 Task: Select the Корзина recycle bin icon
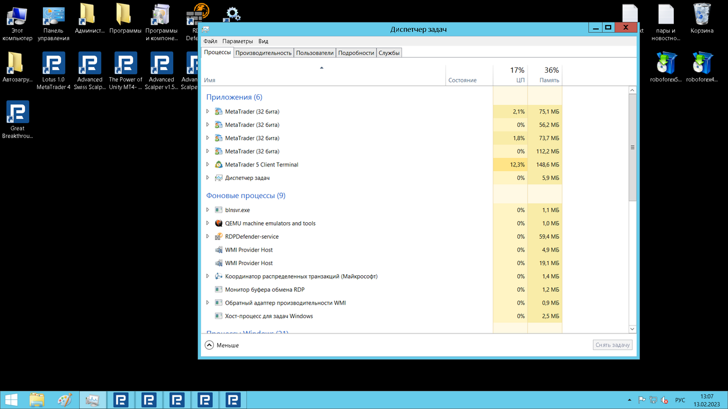[x=701, y=19]
